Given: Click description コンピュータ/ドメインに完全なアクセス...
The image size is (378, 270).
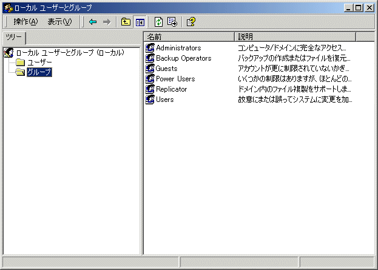Looking at the screenshot, I should coord(292,48).
